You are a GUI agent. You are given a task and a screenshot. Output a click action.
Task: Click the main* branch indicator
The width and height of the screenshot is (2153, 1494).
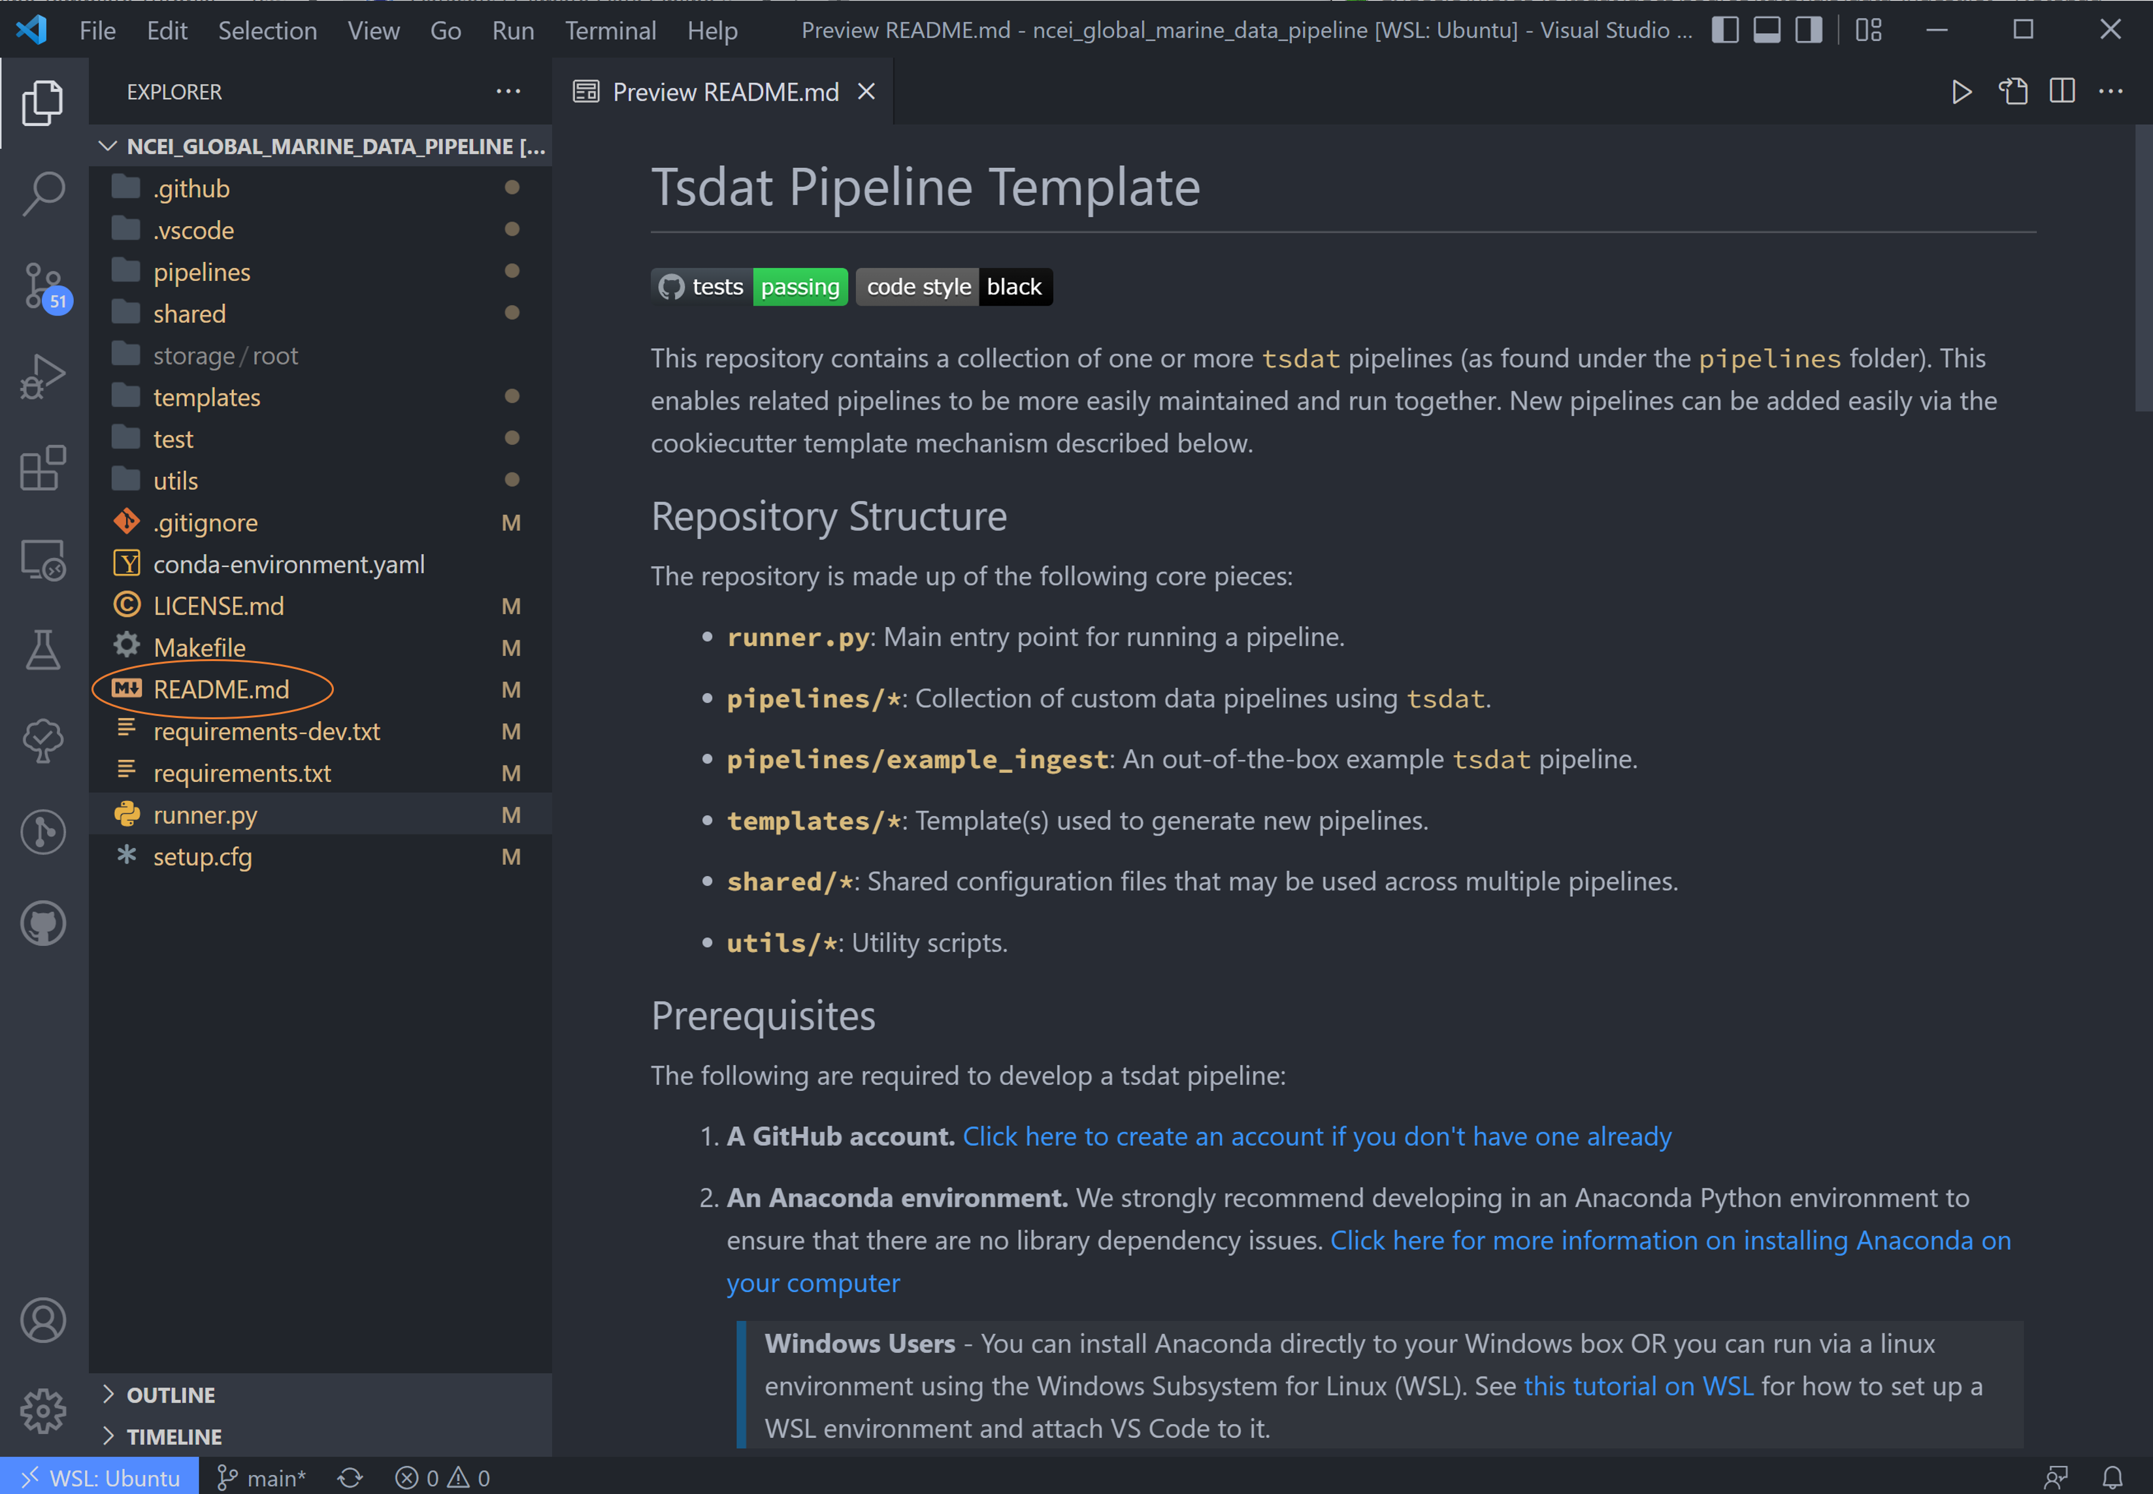point(262,1477)
